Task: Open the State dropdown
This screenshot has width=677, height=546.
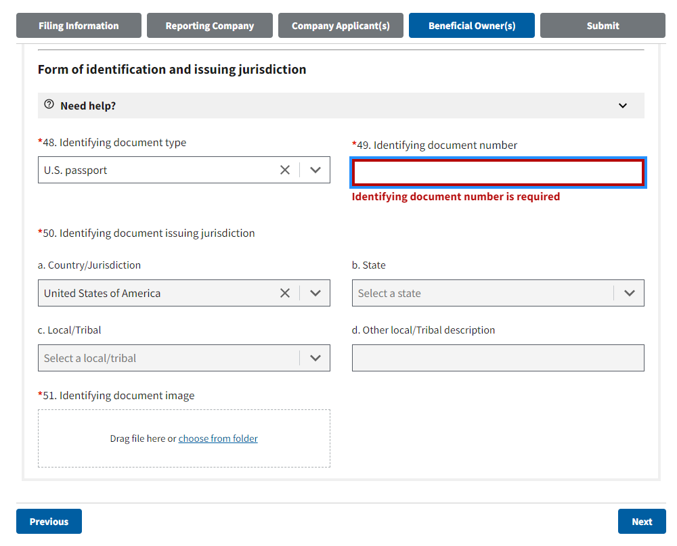Action: (x=498, y=293)
